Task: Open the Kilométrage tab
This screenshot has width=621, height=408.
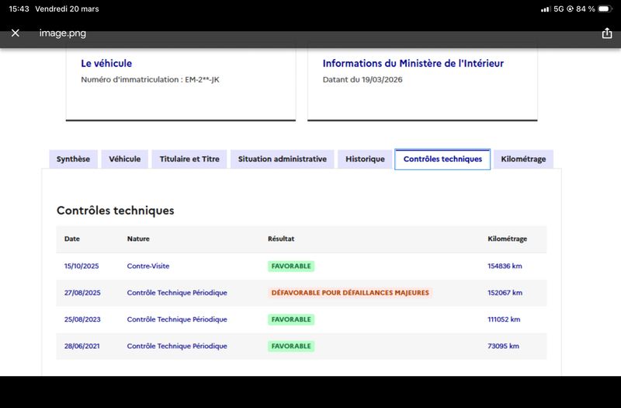Action: pos(523,159)
